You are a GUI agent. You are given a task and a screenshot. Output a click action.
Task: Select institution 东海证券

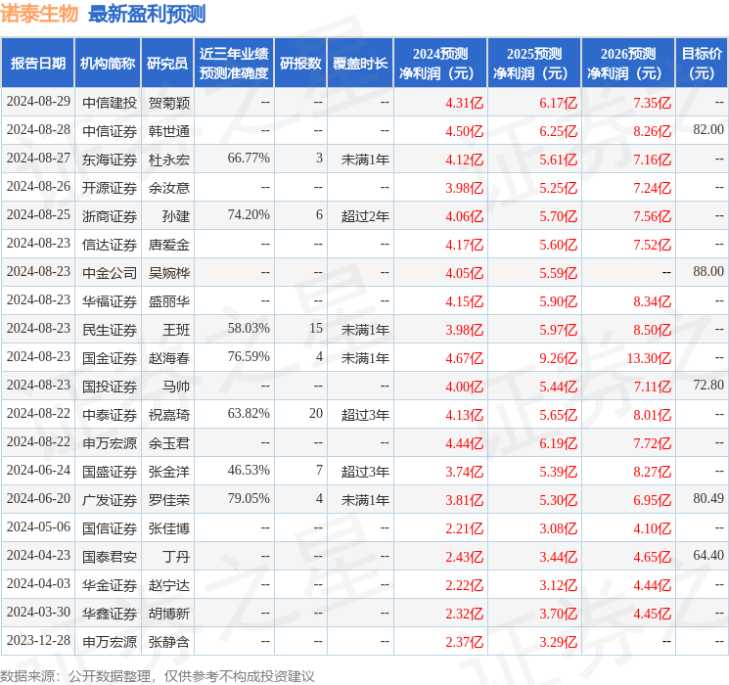click(110, 160)
